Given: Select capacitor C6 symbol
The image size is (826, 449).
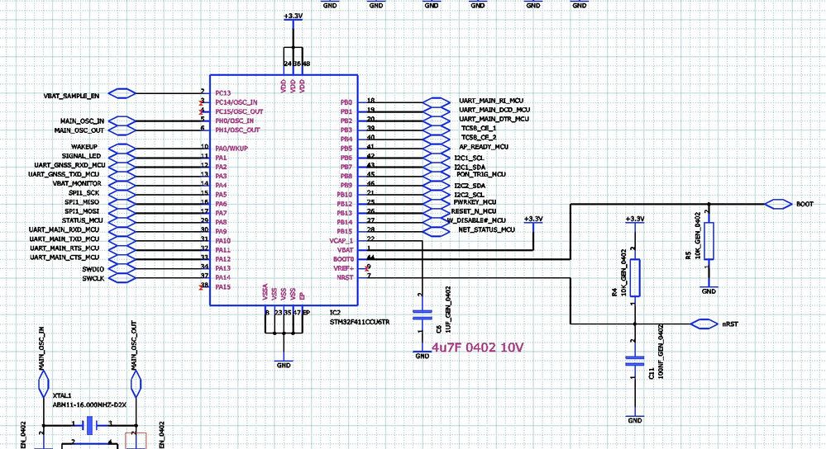Looking at the screenshot, I should click(422, 314).
